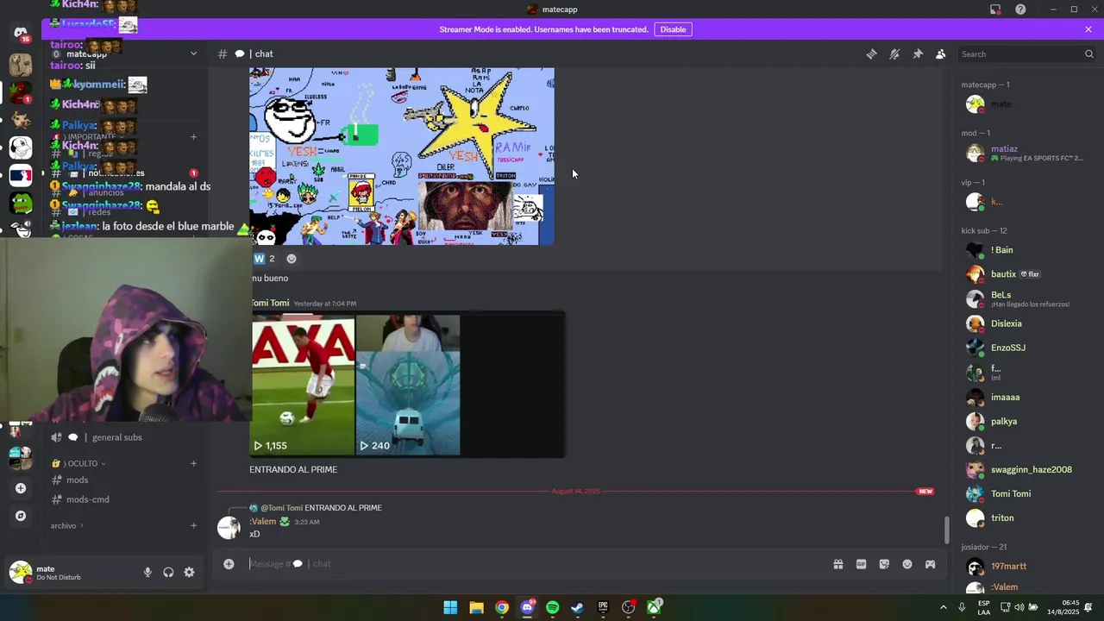Toggle the microphone mute button
Screen dimensions: 1104x621
pos(147,573)
